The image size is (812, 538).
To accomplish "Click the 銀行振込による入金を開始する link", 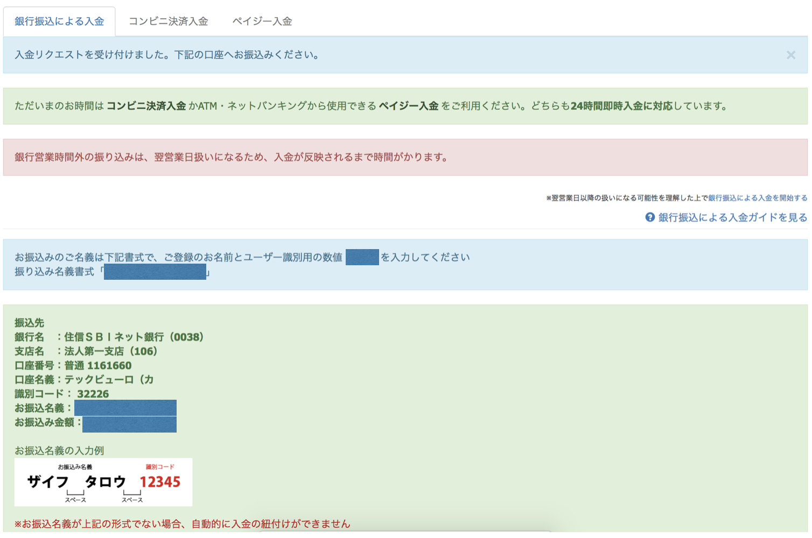I will 758,198.
